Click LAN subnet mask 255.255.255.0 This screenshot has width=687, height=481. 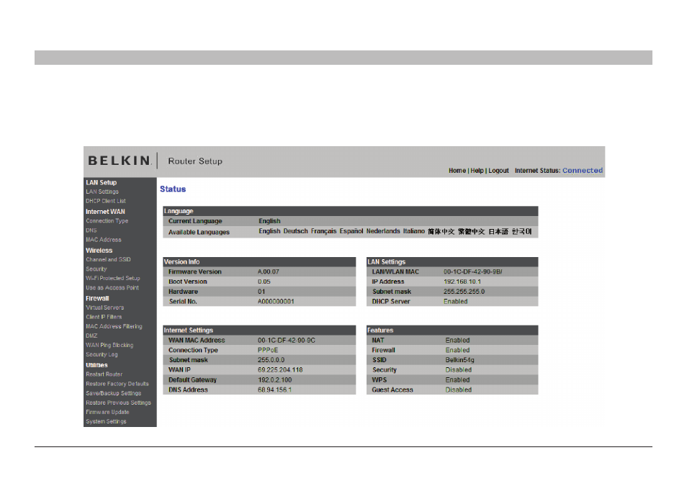click(x=464, y=292)
